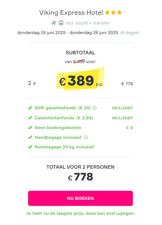
Task: Click the € 778 total amount
Action: click(81, 177)
